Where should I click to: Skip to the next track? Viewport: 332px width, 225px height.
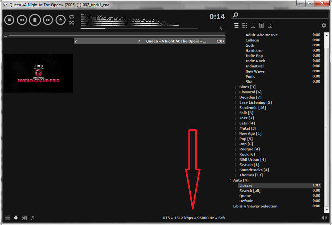pos(48,20)
